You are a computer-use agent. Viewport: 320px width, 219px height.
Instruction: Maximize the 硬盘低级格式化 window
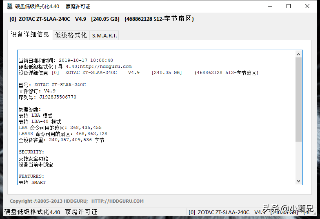[x=289, y=7]
